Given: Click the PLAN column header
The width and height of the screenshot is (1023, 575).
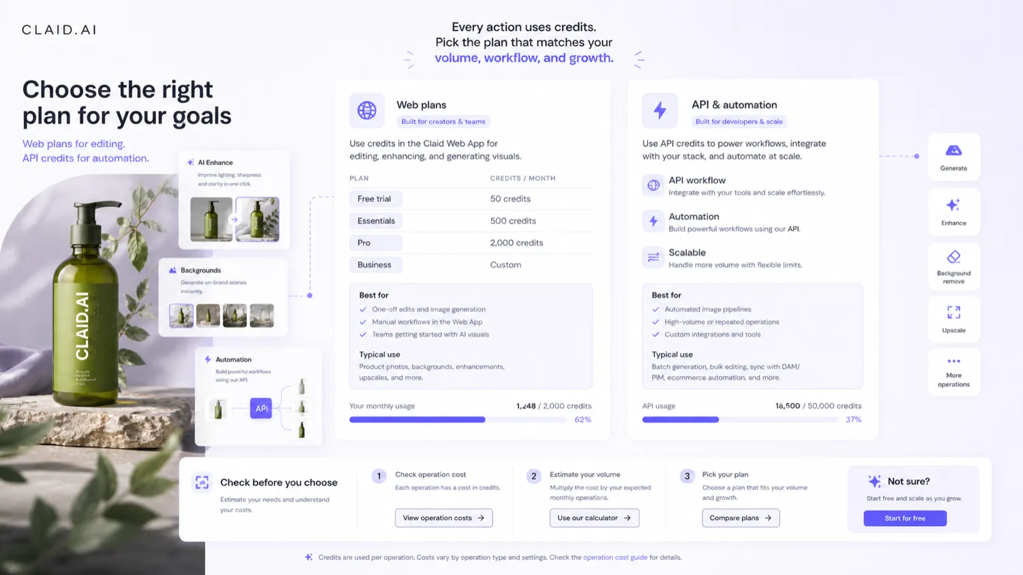Looking at the screenshot, I should pos(359,178).
